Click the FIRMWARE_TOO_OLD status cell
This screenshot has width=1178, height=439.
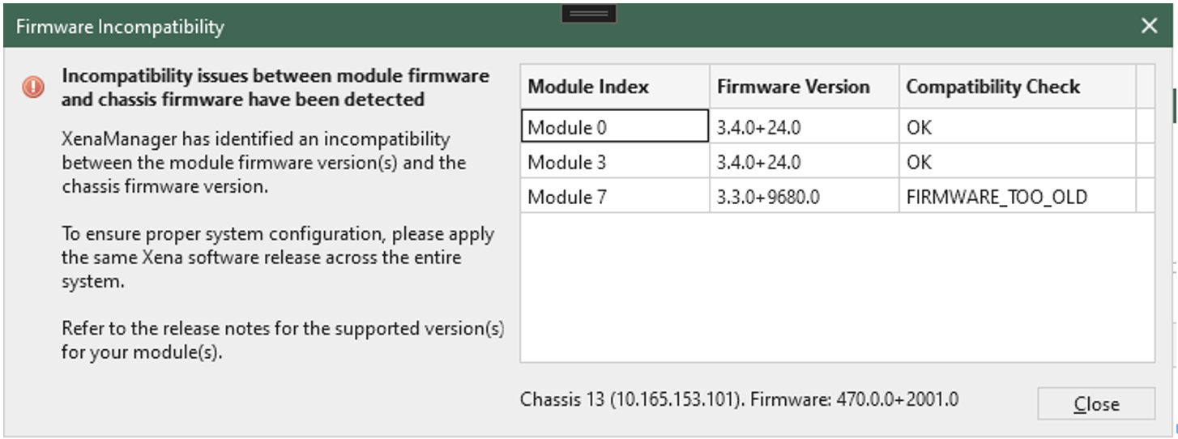pyautogui.click(x=1018, y=197)
